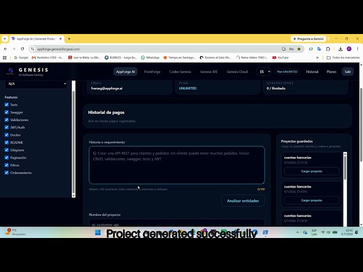The width and height of the screenshot is (363, 272).
Task: Switch to the FrontForge tab
Action: click(x=152, y=72)
